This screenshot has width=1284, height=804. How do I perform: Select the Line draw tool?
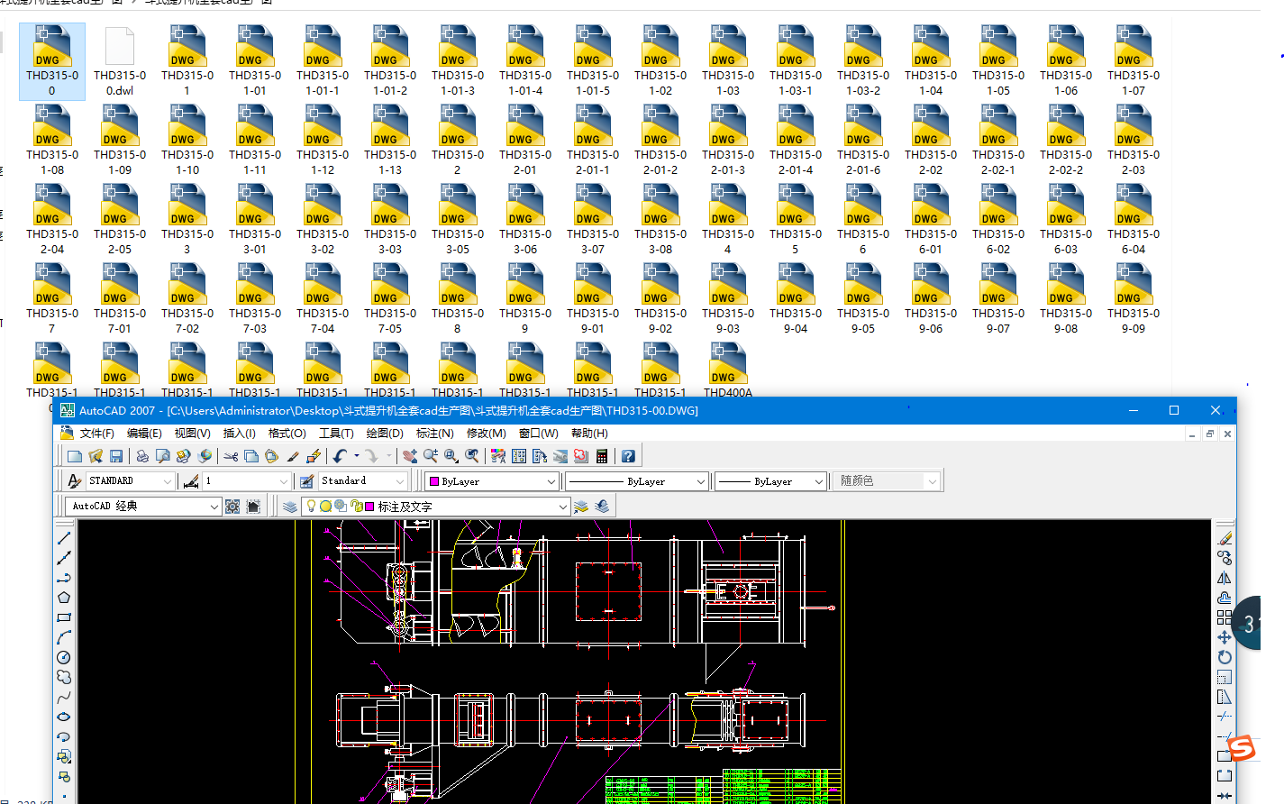64,538
